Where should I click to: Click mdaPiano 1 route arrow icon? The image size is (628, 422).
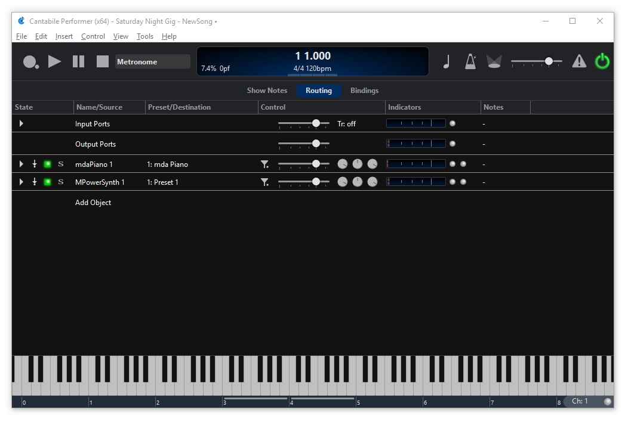point(35,164)
